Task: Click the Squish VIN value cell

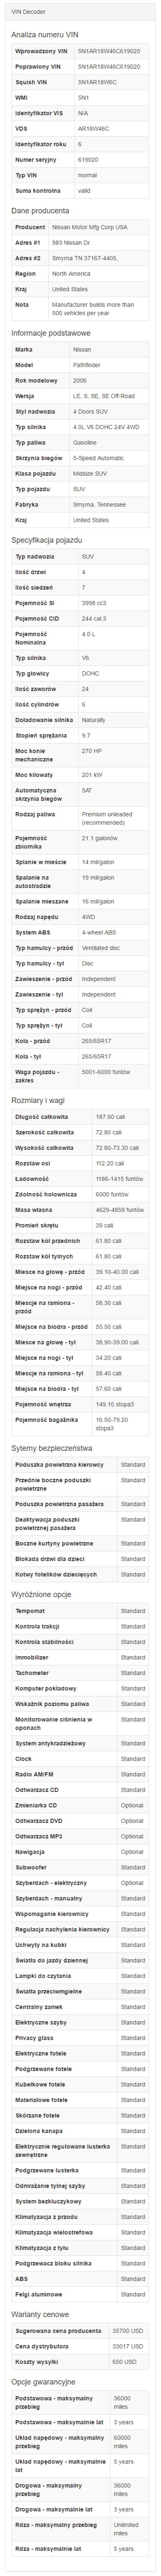Action: 112,81
